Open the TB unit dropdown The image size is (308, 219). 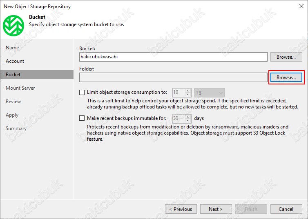point(209,93)
